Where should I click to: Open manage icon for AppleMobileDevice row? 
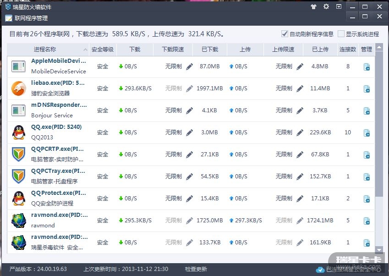tap(367, 67)
